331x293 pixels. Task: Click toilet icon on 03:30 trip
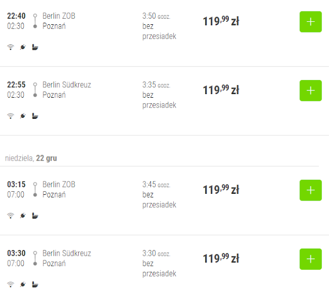tap(35, 284)
